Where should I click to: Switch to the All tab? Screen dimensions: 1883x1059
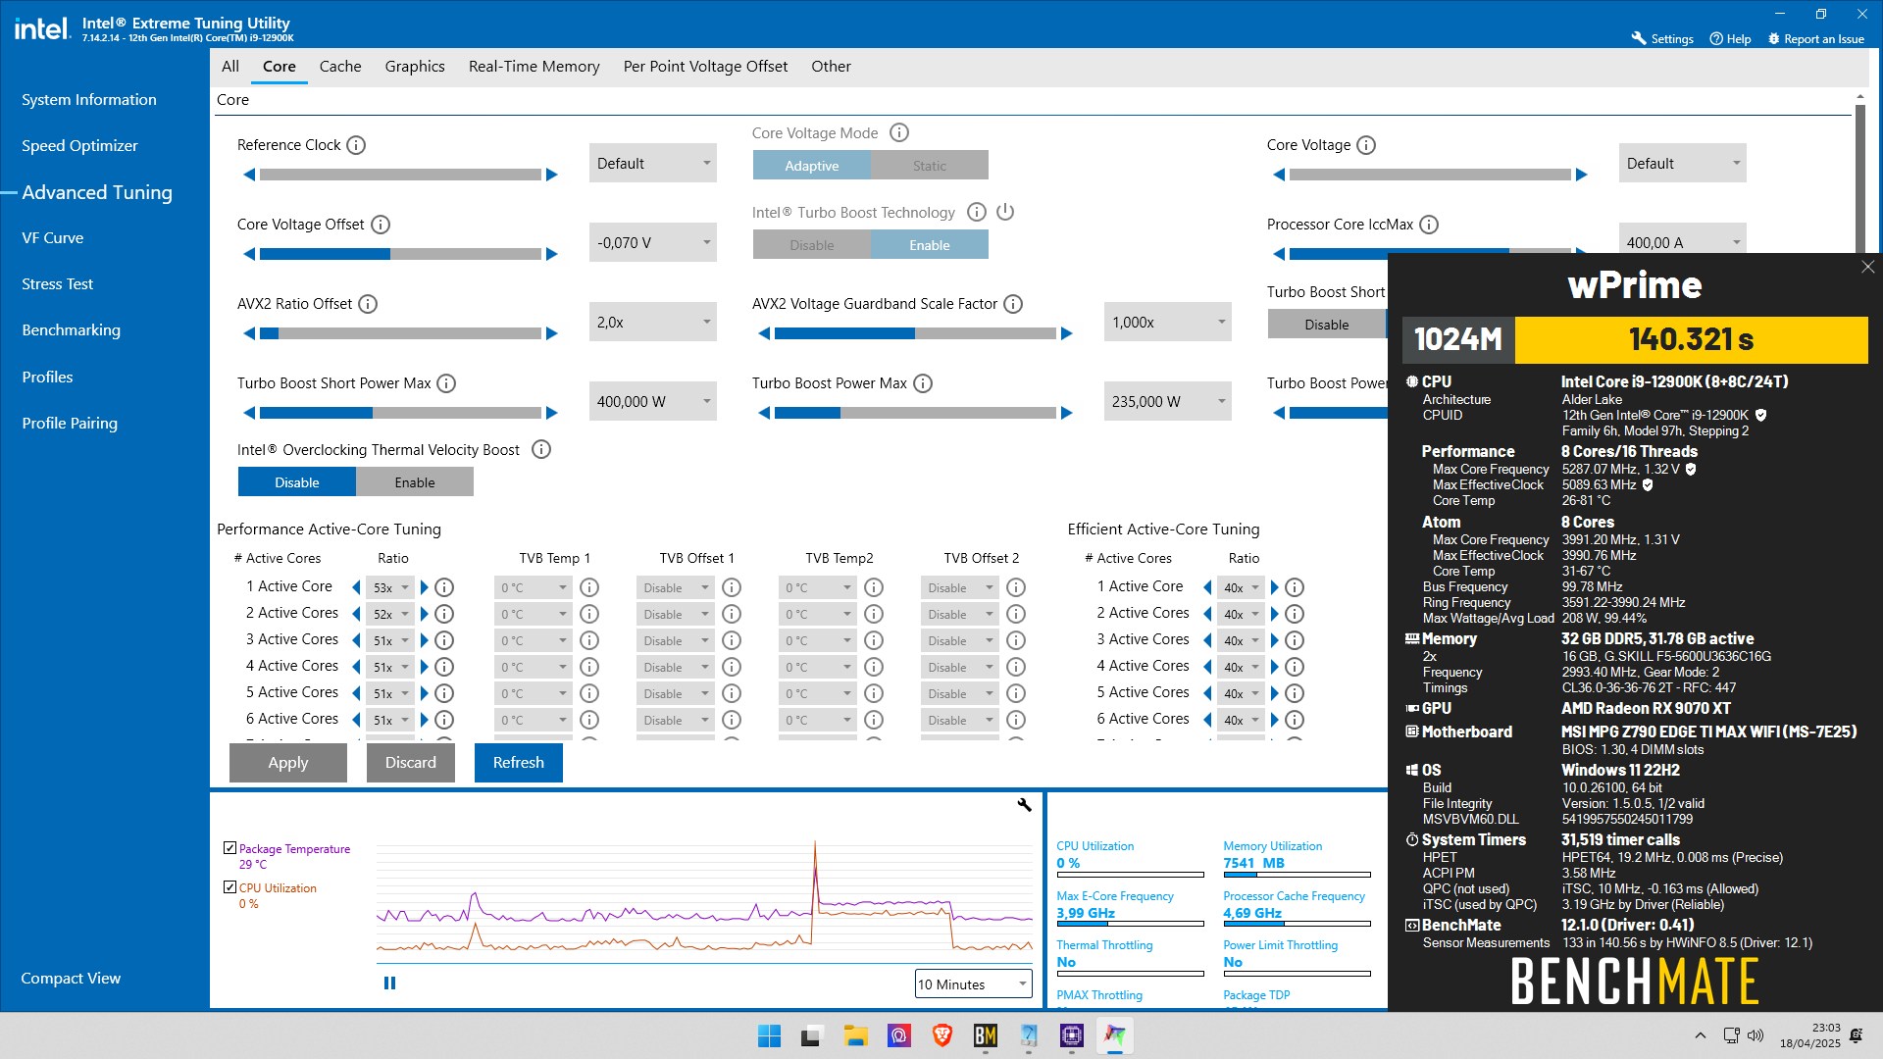click(230, 66)
